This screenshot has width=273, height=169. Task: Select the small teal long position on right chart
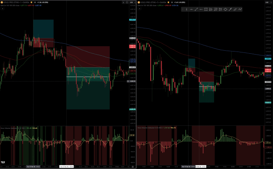tap(192, 63)
